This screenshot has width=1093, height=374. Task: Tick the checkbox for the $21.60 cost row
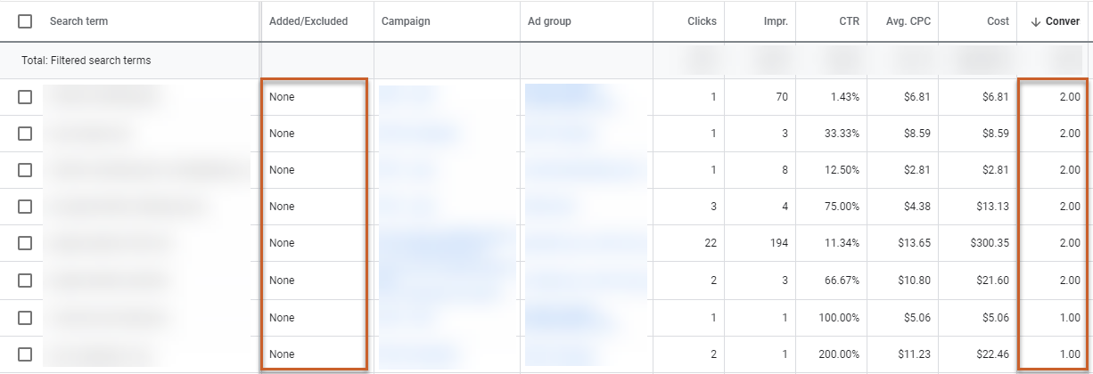click(x=25, y=280)
